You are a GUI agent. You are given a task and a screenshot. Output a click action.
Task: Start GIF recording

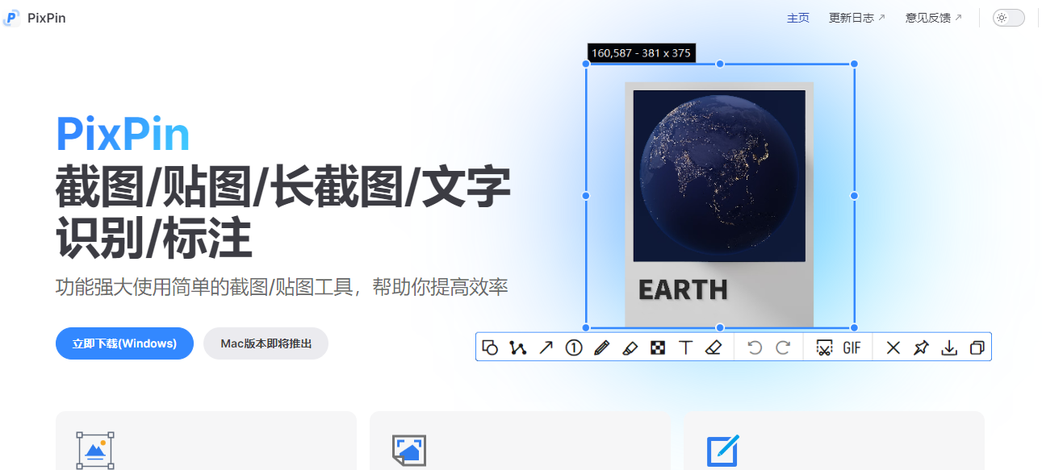[852, 347]
